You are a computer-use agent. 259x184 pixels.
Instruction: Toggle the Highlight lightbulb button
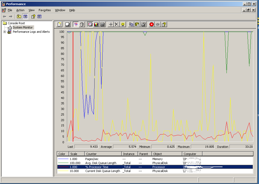click(x=123, y=24)
